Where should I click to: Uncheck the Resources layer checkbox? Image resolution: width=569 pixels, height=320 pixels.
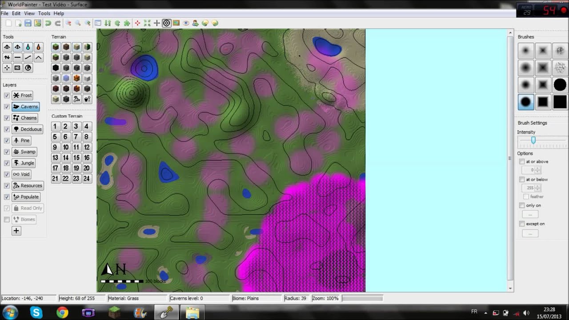7,186
